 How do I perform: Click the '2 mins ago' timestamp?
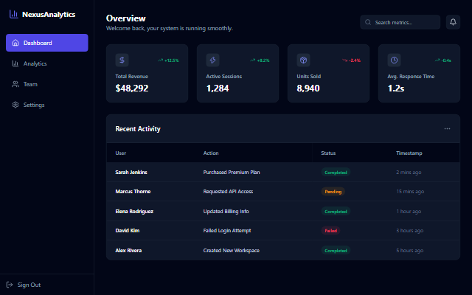[409, 172]
